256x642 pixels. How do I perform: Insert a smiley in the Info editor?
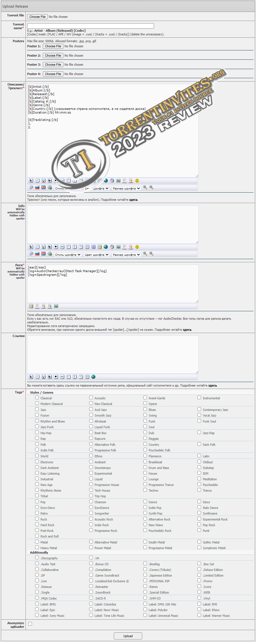click(x=137, y=247)
